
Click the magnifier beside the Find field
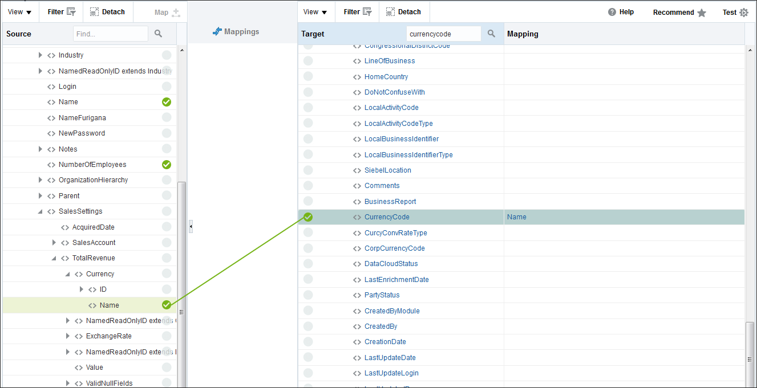(158, 34)
